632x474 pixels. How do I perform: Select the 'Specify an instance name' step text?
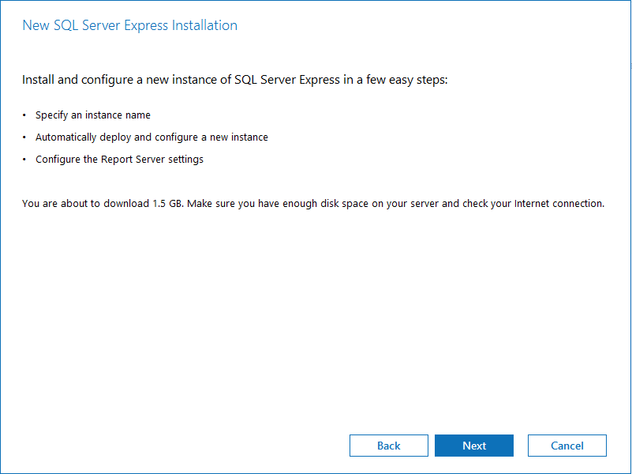[93, 115]
